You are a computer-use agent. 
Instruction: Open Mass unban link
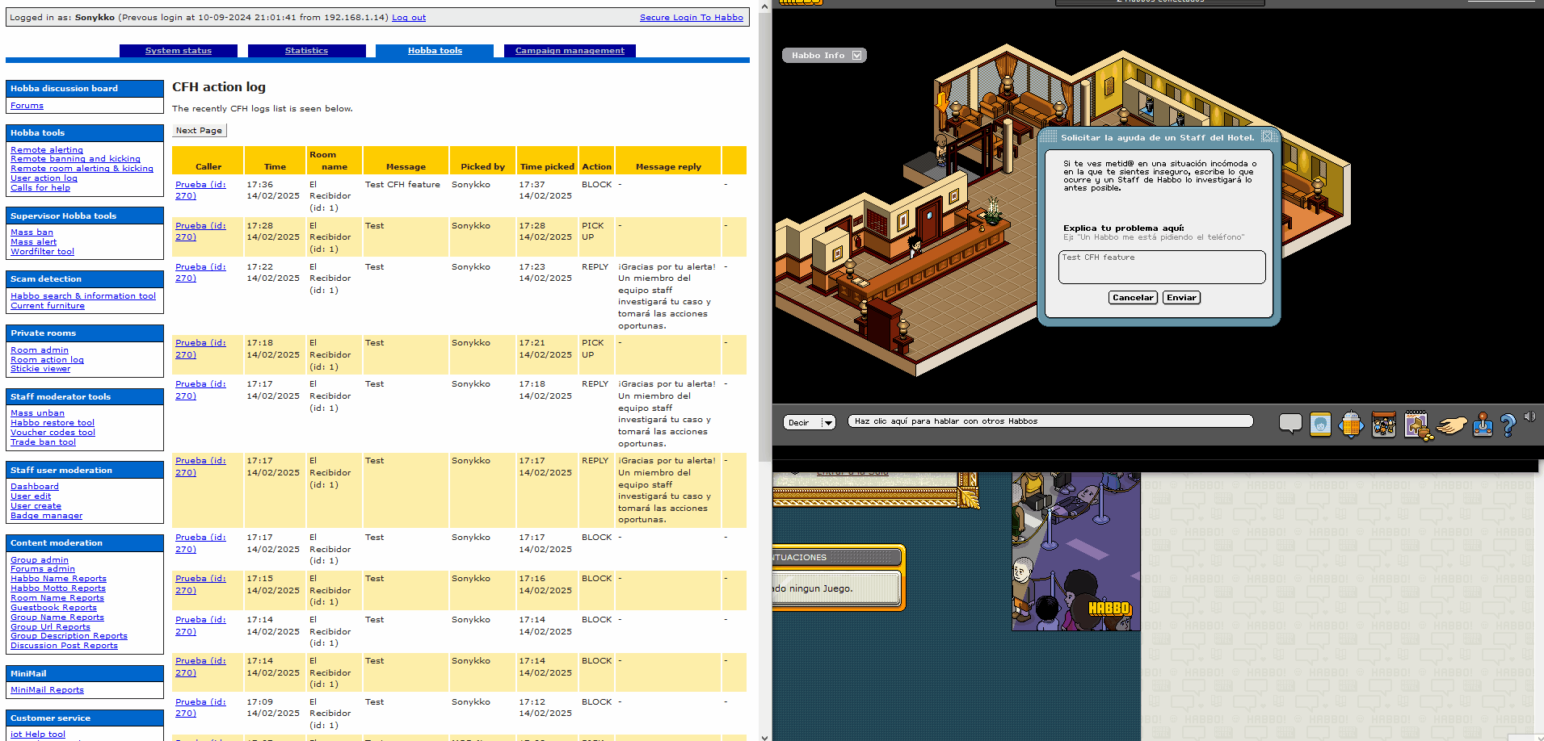click(37, 413)
